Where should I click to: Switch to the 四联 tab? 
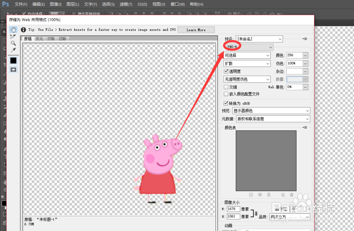pos(63,39)
